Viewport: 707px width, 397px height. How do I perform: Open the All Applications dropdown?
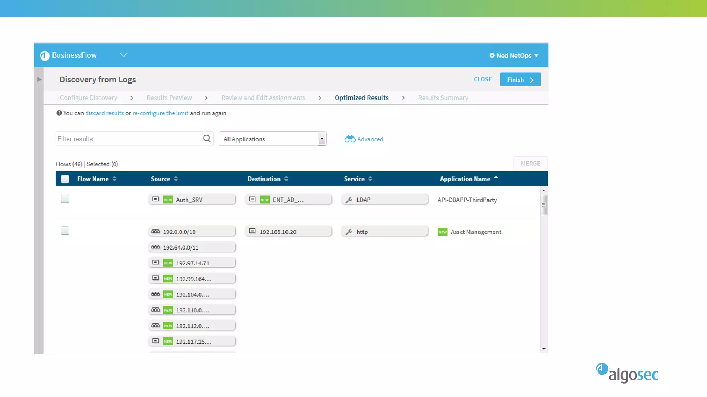321,139
